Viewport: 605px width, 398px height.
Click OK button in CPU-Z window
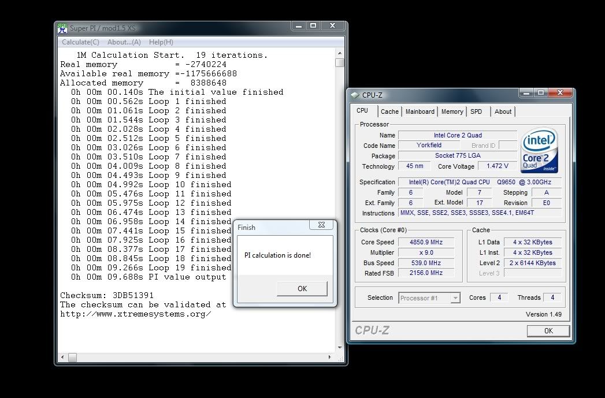[x=548, y=330]
